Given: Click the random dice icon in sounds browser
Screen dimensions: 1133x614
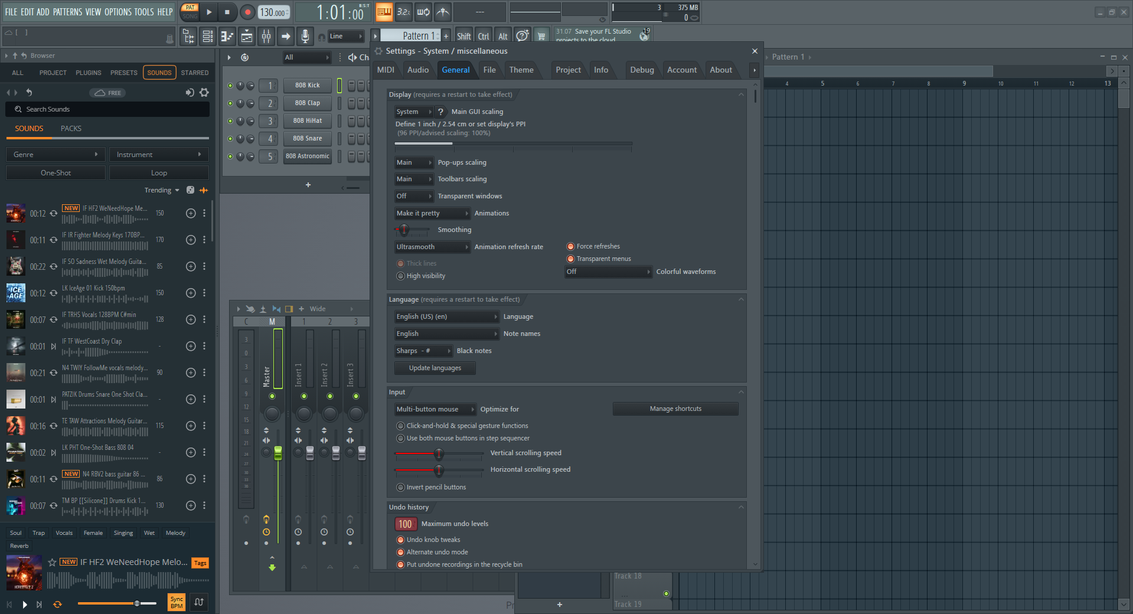Looking at the screenshot, I should tap(190, 190).
